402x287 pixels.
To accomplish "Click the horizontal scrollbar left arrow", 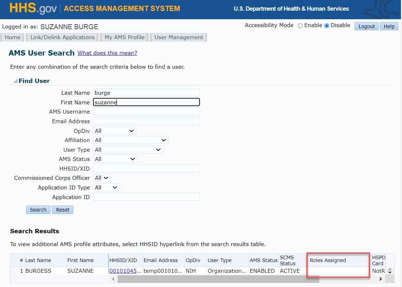I will click(x=113, y=279).
